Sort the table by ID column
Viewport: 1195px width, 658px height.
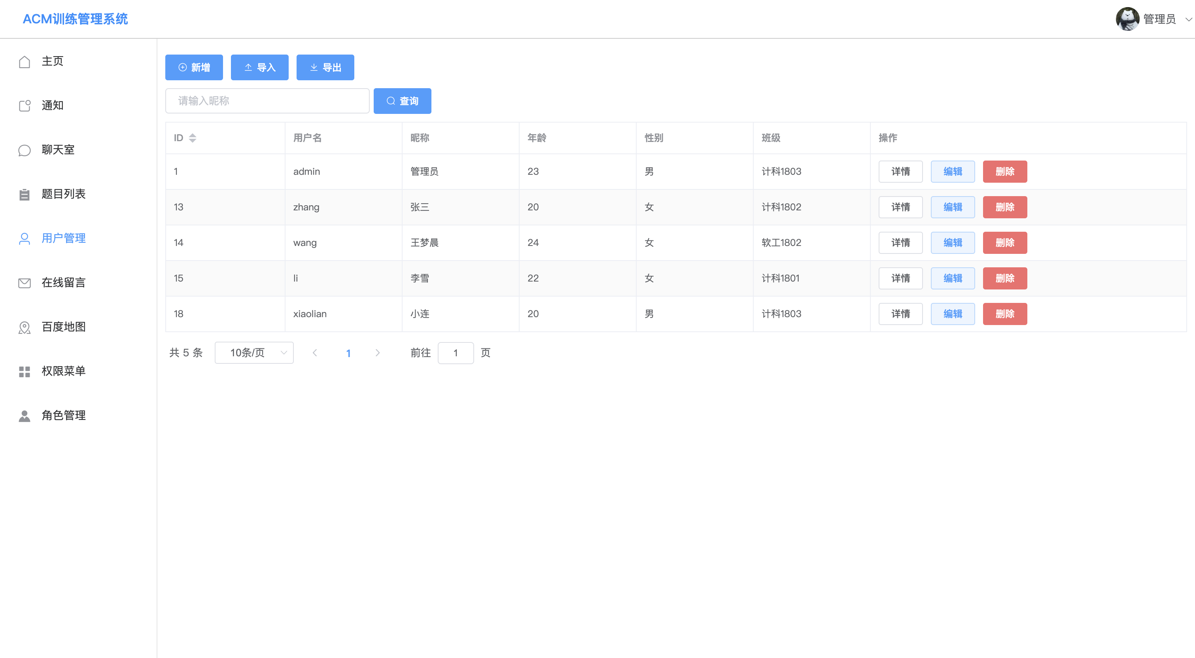pyautogui.click(x=193, y=137)
